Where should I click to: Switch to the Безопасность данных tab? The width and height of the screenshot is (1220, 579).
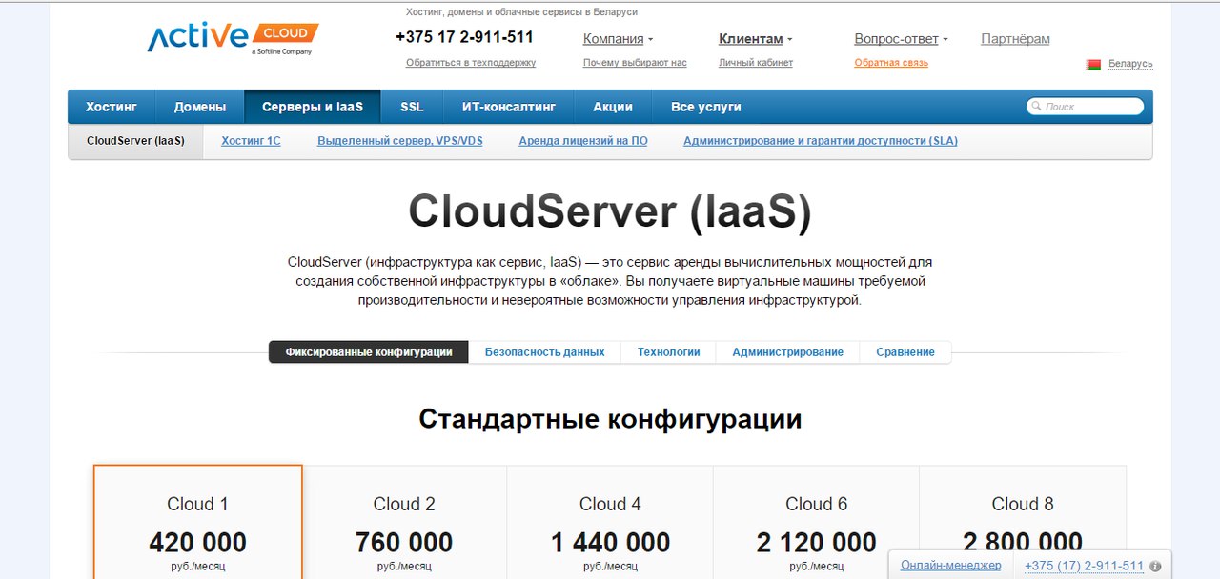544,352
